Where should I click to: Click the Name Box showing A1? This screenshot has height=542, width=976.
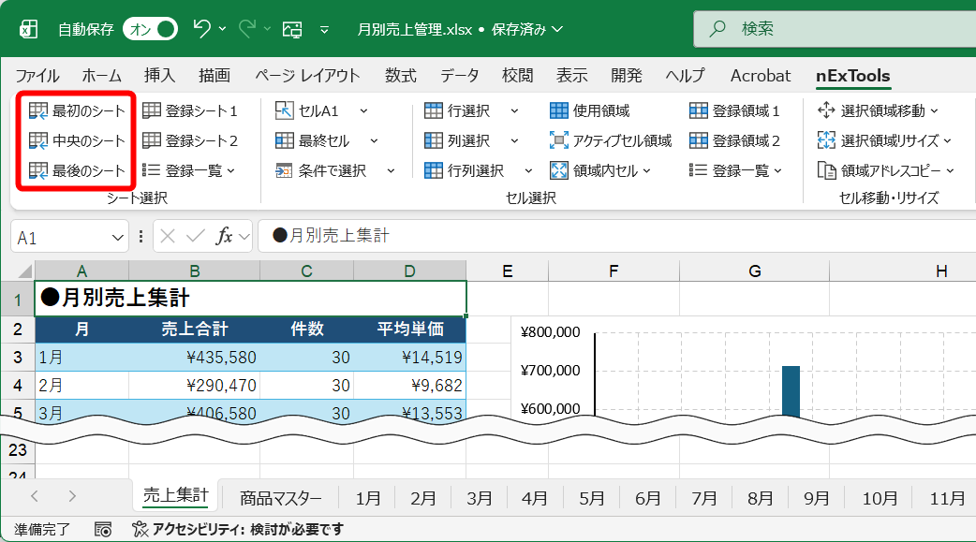click(x=69, y=237)
